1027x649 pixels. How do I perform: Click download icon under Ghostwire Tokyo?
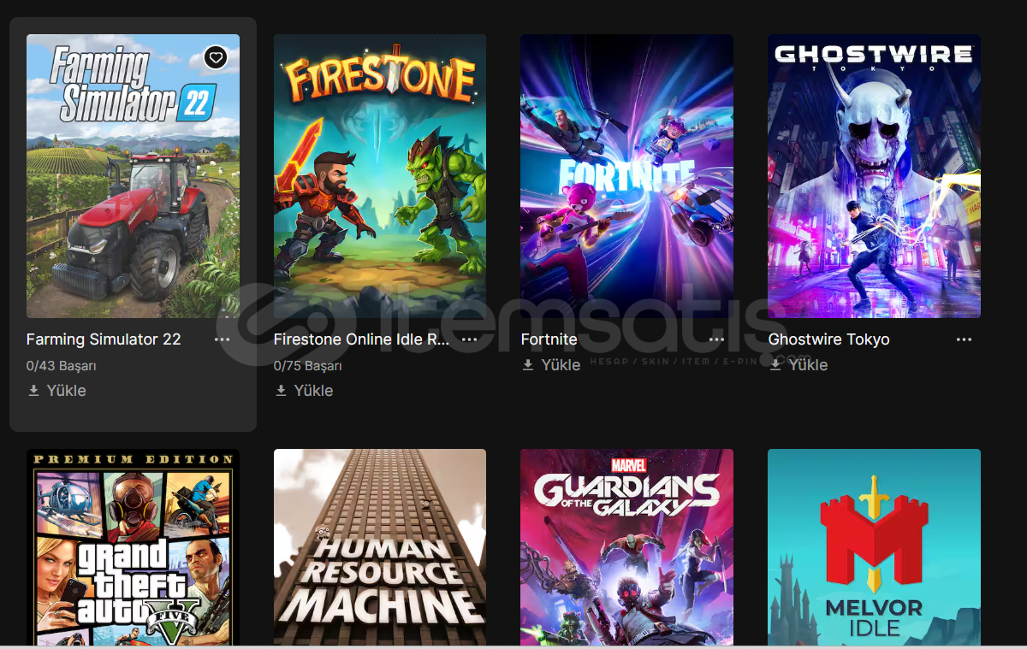click(775, 365)
